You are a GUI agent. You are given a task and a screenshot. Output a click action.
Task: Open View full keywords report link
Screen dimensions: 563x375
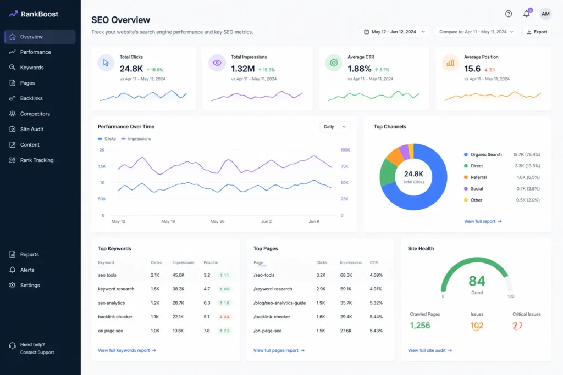pyautogui.click(x=127, y=350)
